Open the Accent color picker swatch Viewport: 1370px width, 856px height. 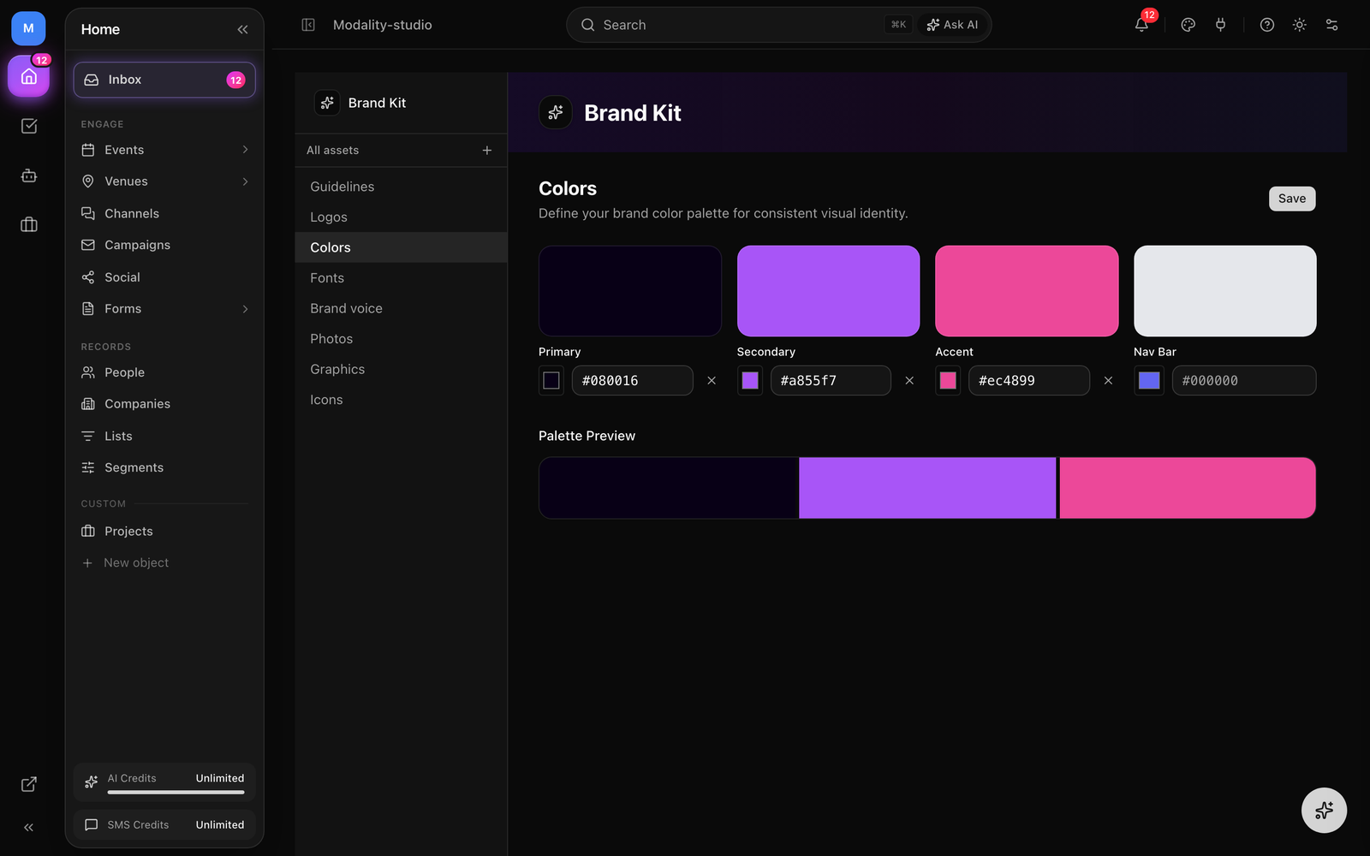(x=948, y=381)
